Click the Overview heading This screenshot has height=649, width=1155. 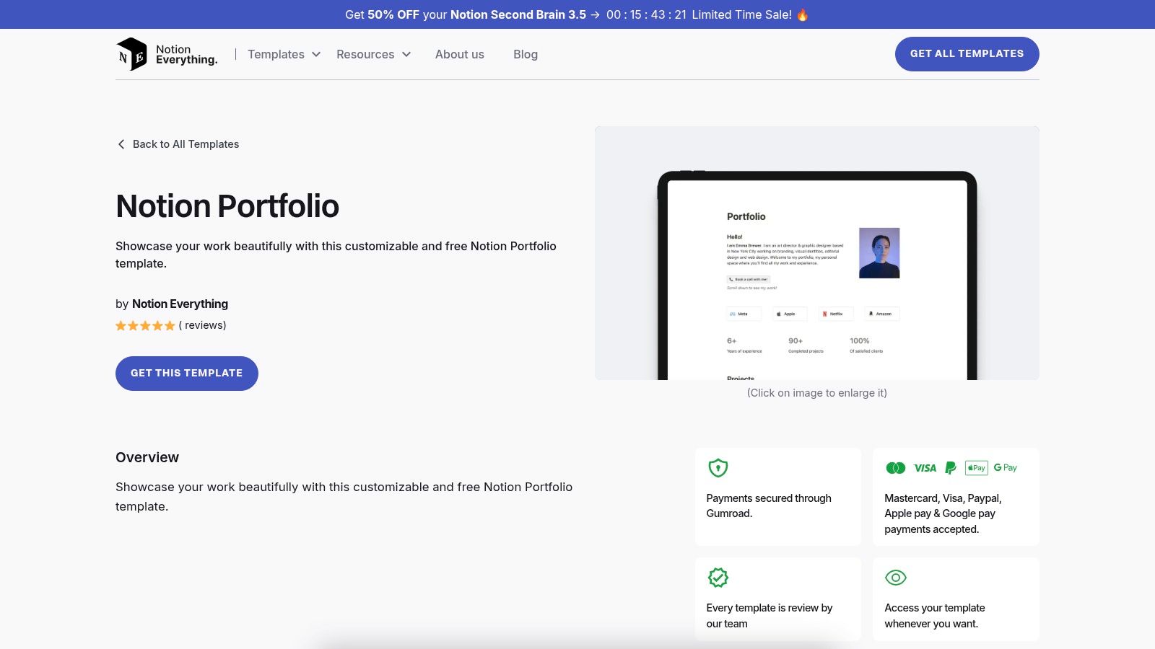147,457
